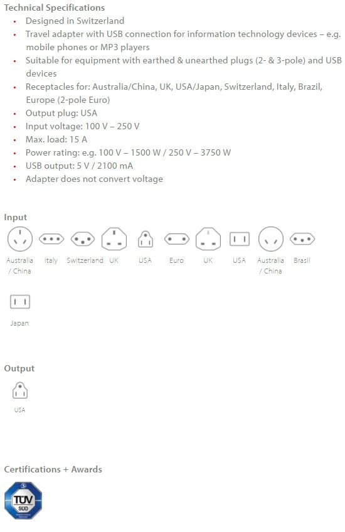Select the first UK input socket icon
Viewport: 345px width, 532px height.
(x=114, y=239)
